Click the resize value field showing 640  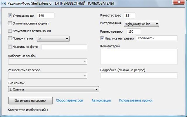click(46, 15)
